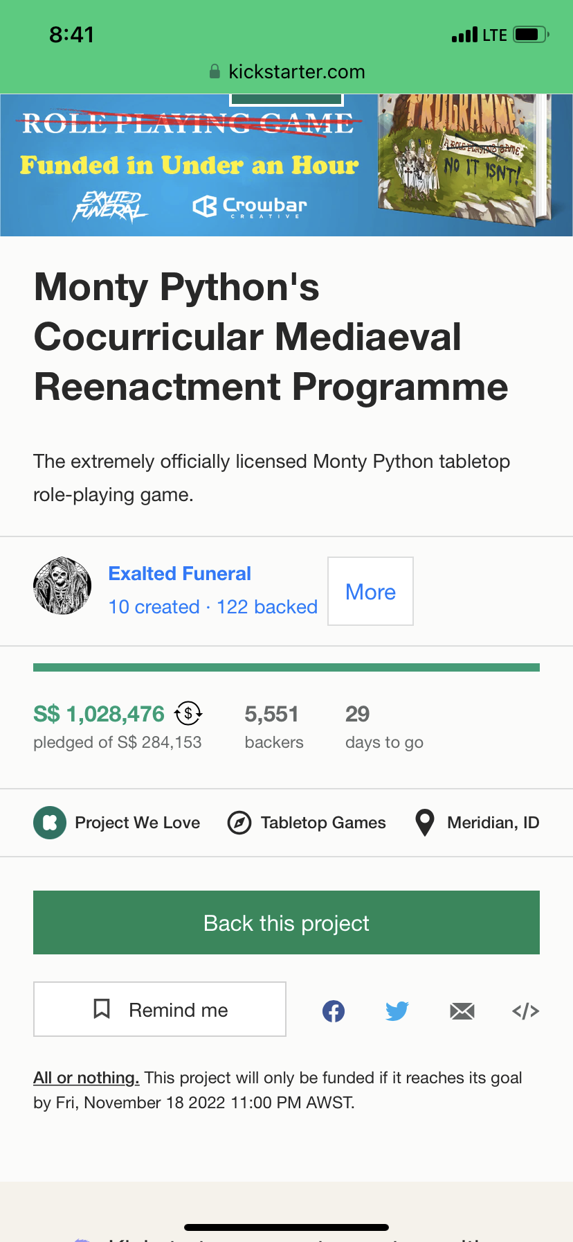
Task: Tap the Exalted Funeral skull avatar
Action: click(62, 586)
